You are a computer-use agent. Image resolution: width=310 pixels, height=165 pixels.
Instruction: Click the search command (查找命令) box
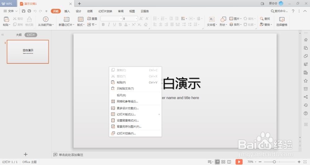point(279,11)
